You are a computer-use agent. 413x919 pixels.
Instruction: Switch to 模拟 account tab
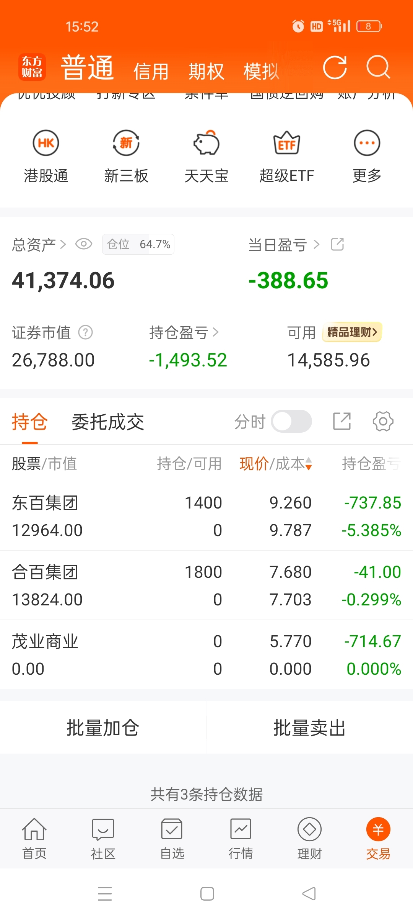click(261, 72)
